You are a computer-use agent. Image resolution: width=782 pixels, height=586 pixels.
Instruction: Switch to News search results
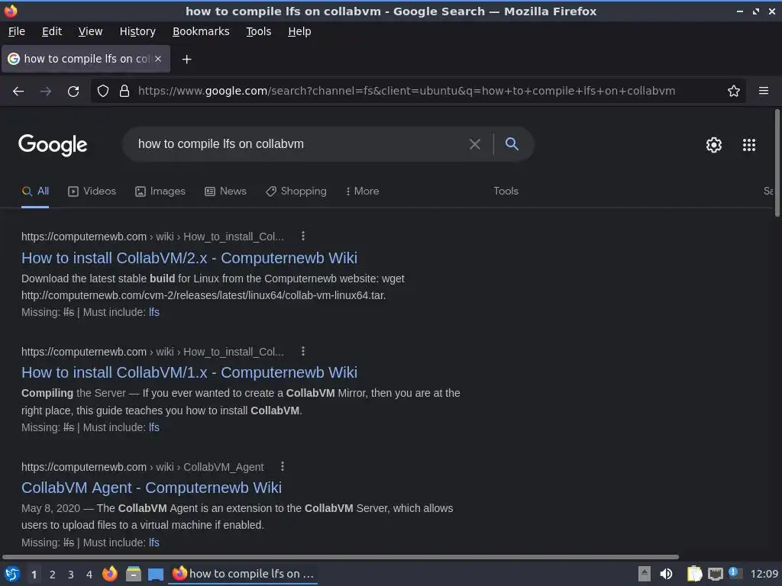(225, 192)
